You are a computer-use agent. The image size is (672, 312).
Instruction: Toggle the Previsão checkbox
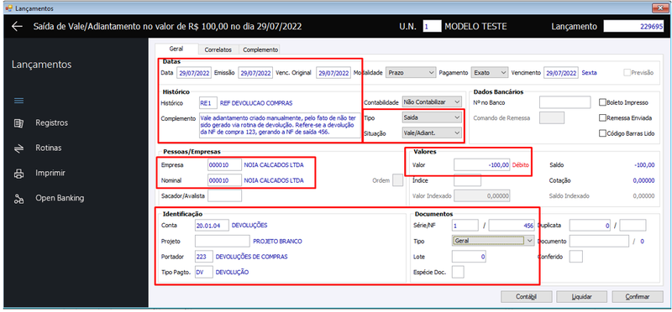[x=627, y=73]
